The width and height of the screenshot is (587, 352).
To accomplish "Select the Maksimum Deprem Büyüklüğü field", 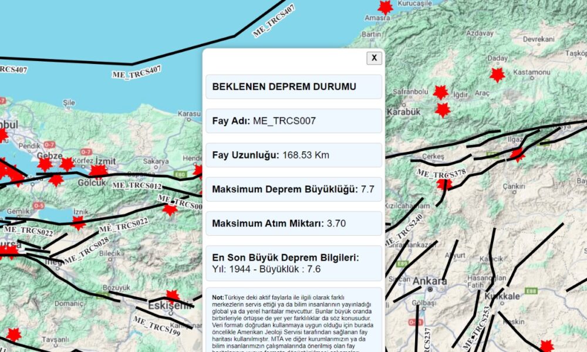I will [x=293, y=189].
